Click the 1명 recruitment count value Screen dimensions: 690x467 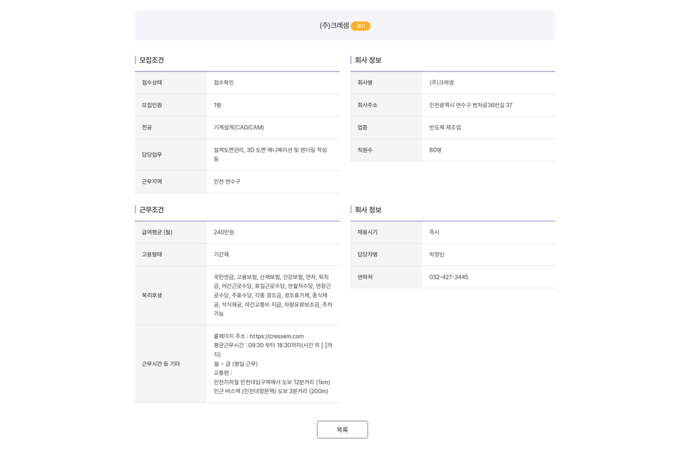coord(217,105)
